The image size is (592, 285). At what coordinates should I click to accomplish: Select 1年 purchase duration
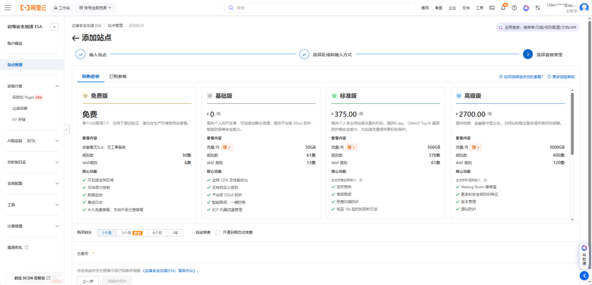point(175,232)
